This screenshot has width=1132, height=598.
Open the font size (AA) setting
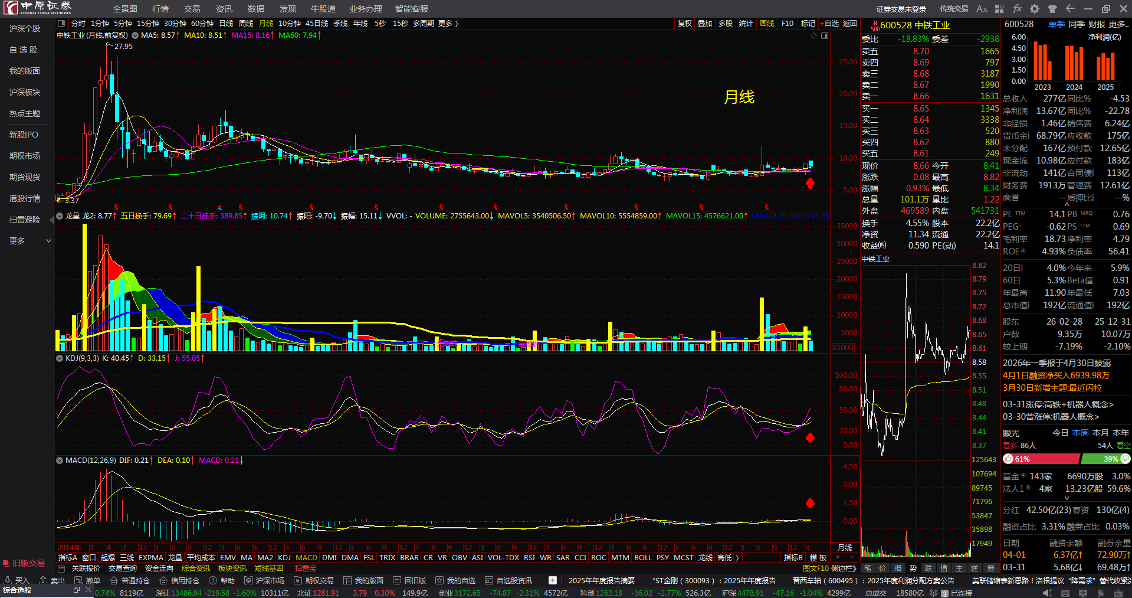pyautogui.click(x=982, y=9)
